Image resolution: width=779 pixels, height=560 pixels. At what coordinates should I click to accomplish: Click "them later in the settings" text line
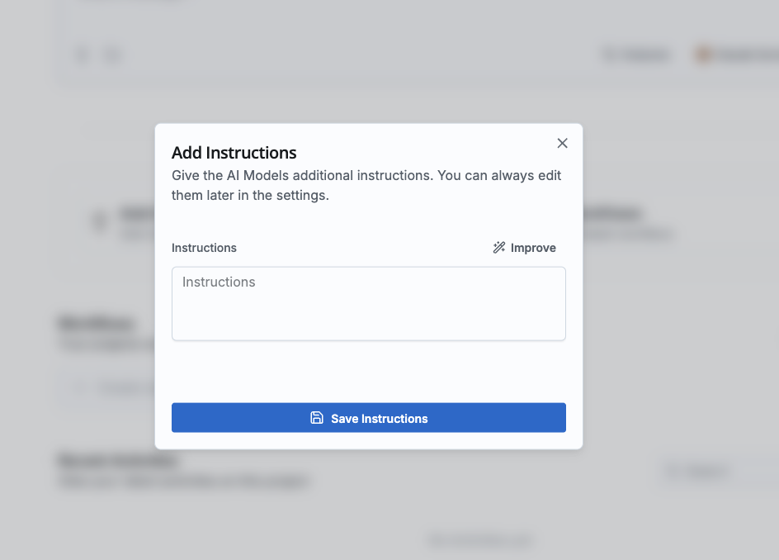click(250, 196)
